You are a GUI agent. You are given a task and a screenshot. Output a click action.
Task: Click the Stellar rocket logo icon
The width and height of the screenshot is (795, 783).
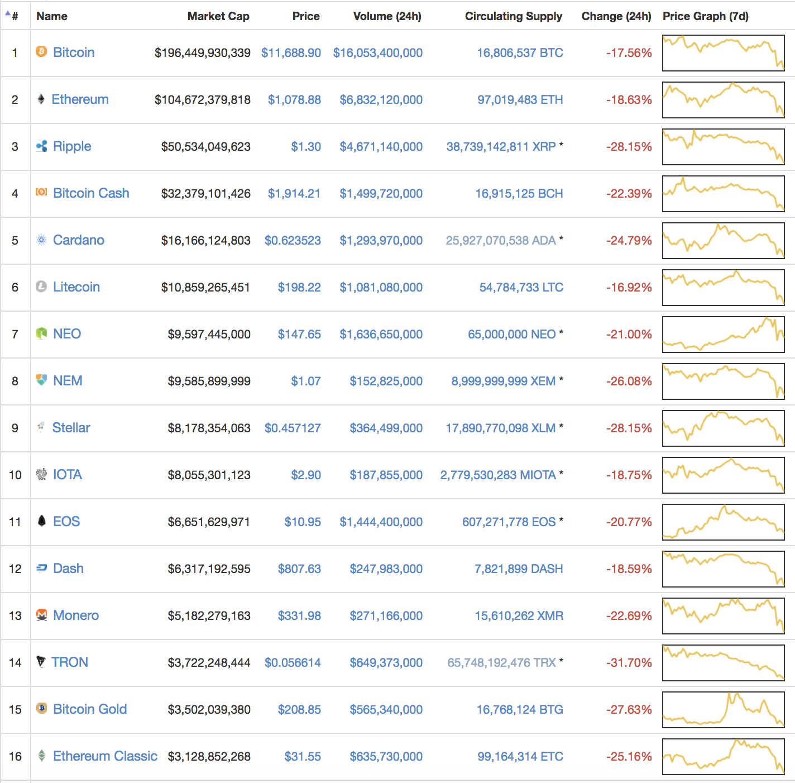pyautogui.click(x=41, y=427)
